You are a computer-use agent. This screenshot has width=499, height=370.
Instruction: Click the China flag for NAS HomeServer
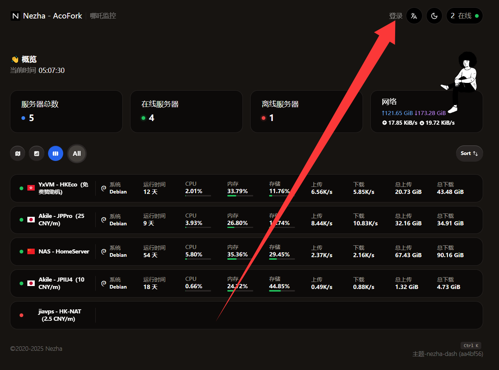click(x=31, y=252)
